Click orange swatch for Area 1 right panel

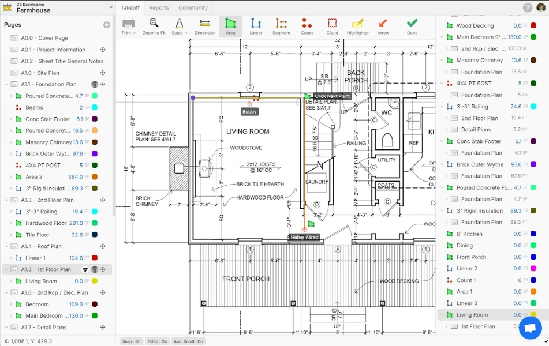tap(533, 292)
